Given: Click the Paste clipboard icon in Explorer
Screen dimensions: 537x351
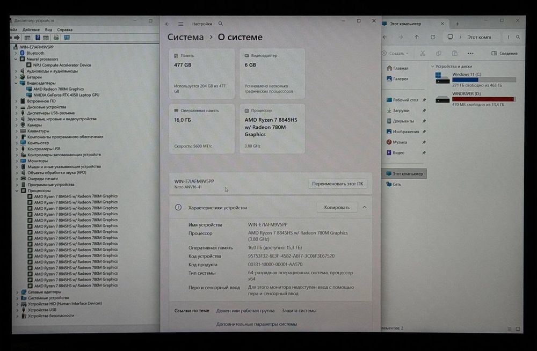Looking at the screenshot, I should pyautogui.click(x=455, y=53).
